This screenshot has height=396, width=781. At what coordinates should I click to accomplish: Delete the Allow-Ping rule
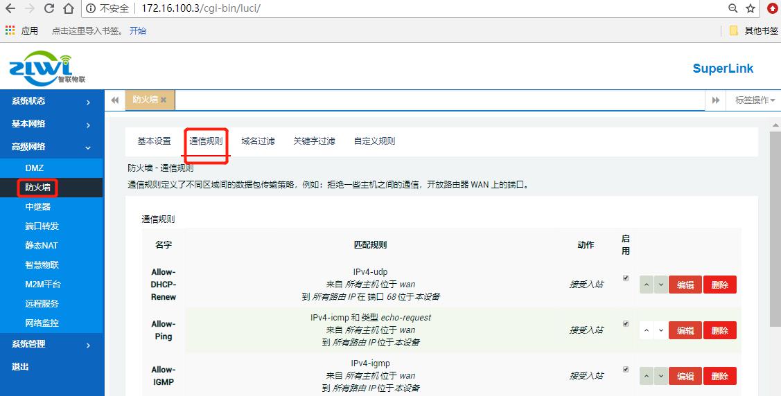(x=720, y=330)
